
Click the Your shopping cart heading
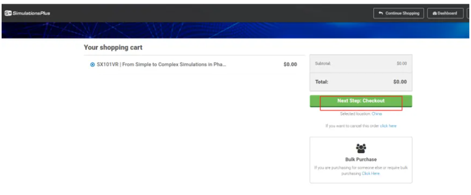(x=113, y=48)
